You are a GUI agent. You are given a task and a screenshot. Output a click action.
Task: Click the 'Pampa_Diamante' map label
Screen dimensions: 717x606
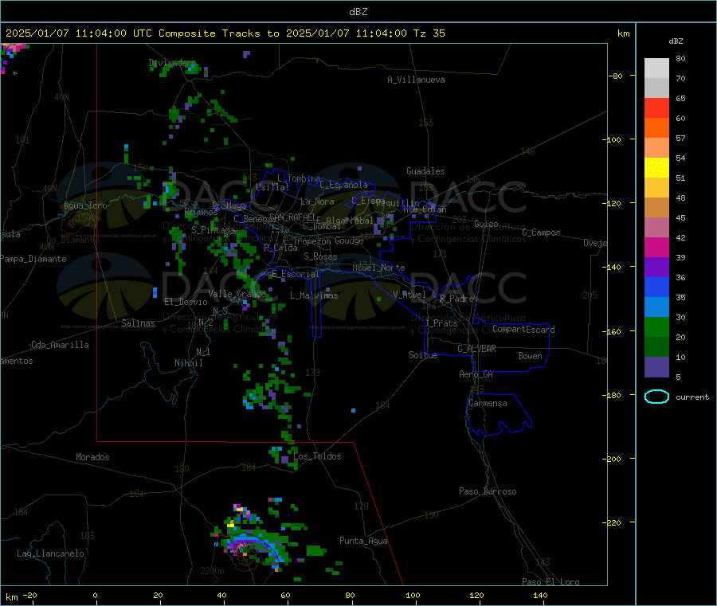pyautogui.click(x=33, y=259)
